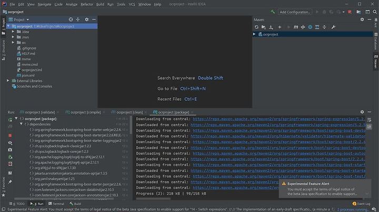This screenshot has width=379, height=212.
Task: Click Search Everywhere magnifier icon
Action: coord(375,12)
